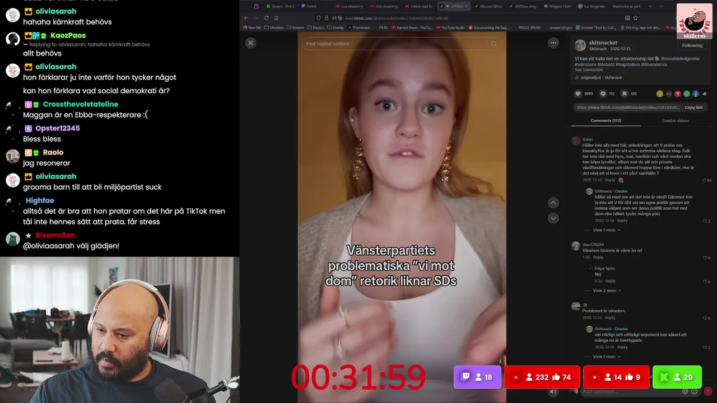Switch to the Comments (112) tab
Image resolution: width=717 pixels, height=403 pixels.
coord(606,120)
